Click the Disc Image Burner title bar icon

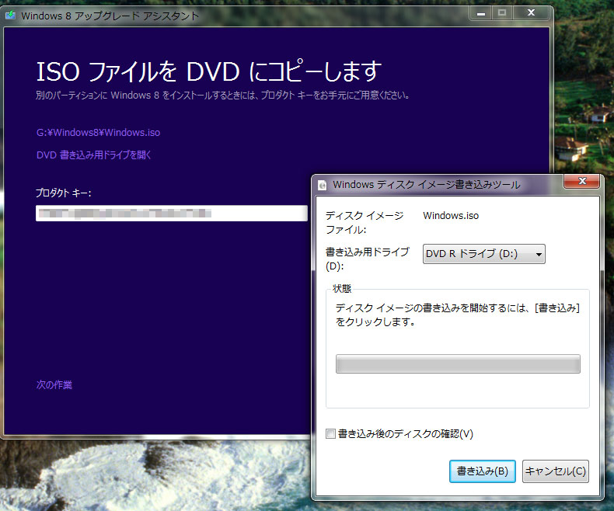323,185
